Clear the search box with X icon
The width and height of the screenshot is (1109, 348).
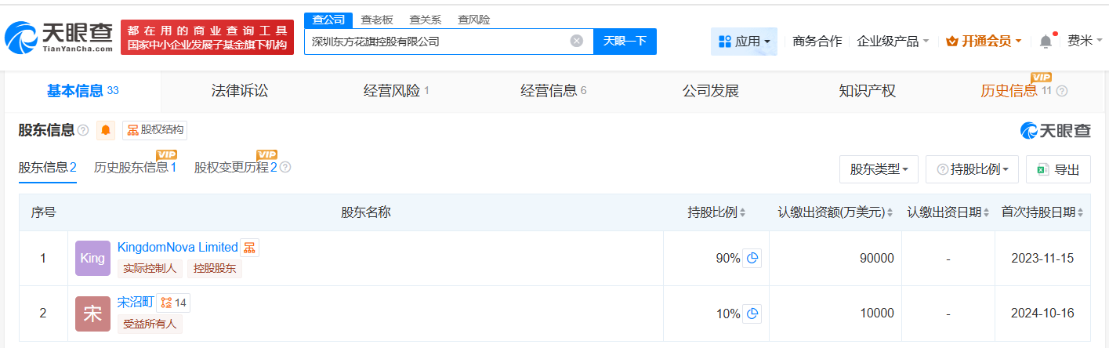[x=577, y=42]
